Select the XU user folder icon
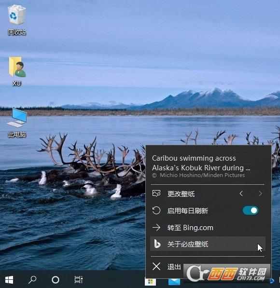 pos(17,71)
